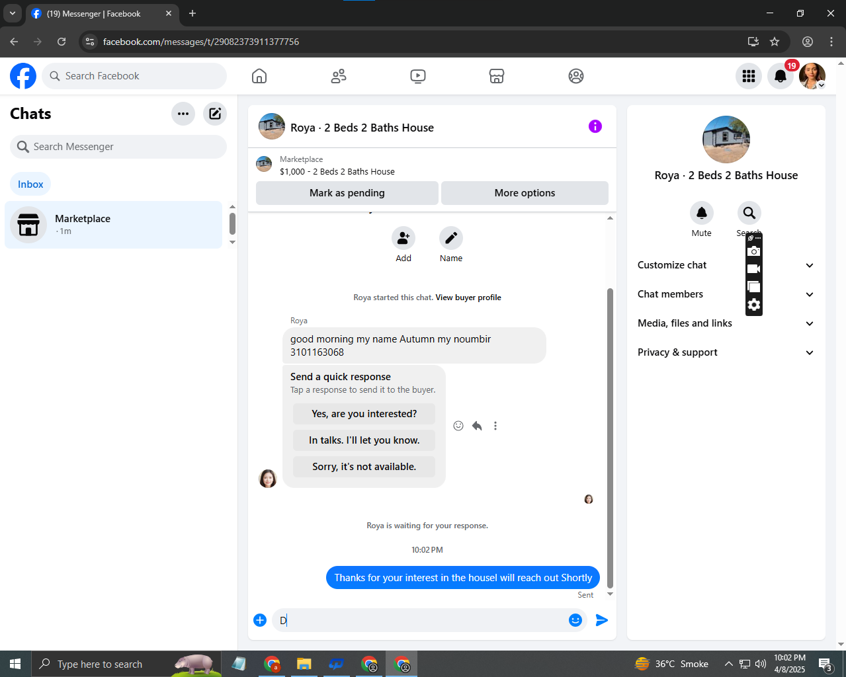Reply to the message with arrow icon
846x677 pixels.
point(477,426)
